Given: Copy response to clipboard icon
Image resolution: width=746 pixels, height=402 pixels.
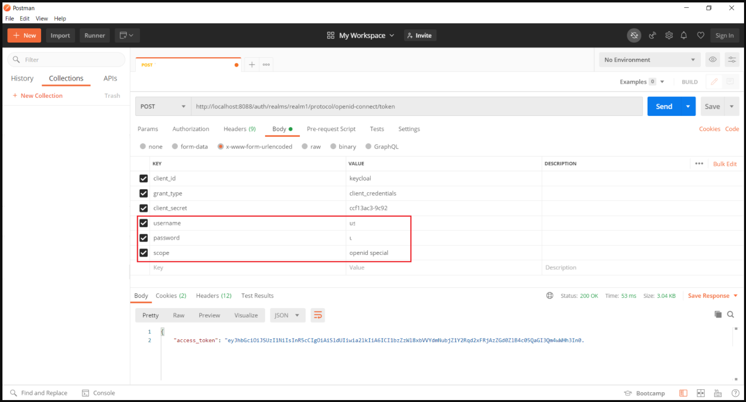Looking at the screenshot, I should (x=718, y=314).
